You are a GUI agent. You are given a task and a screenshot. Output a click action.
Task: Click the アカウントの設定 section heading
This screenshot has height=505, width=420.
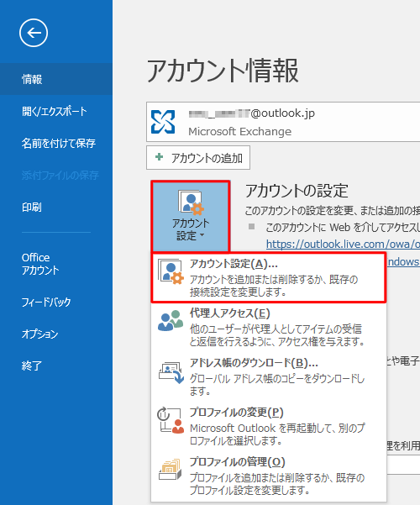tap(297, 191)
